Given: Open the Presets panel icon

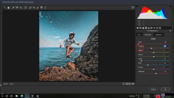Looking at the screenshot, I should click(x=160, y=28).
